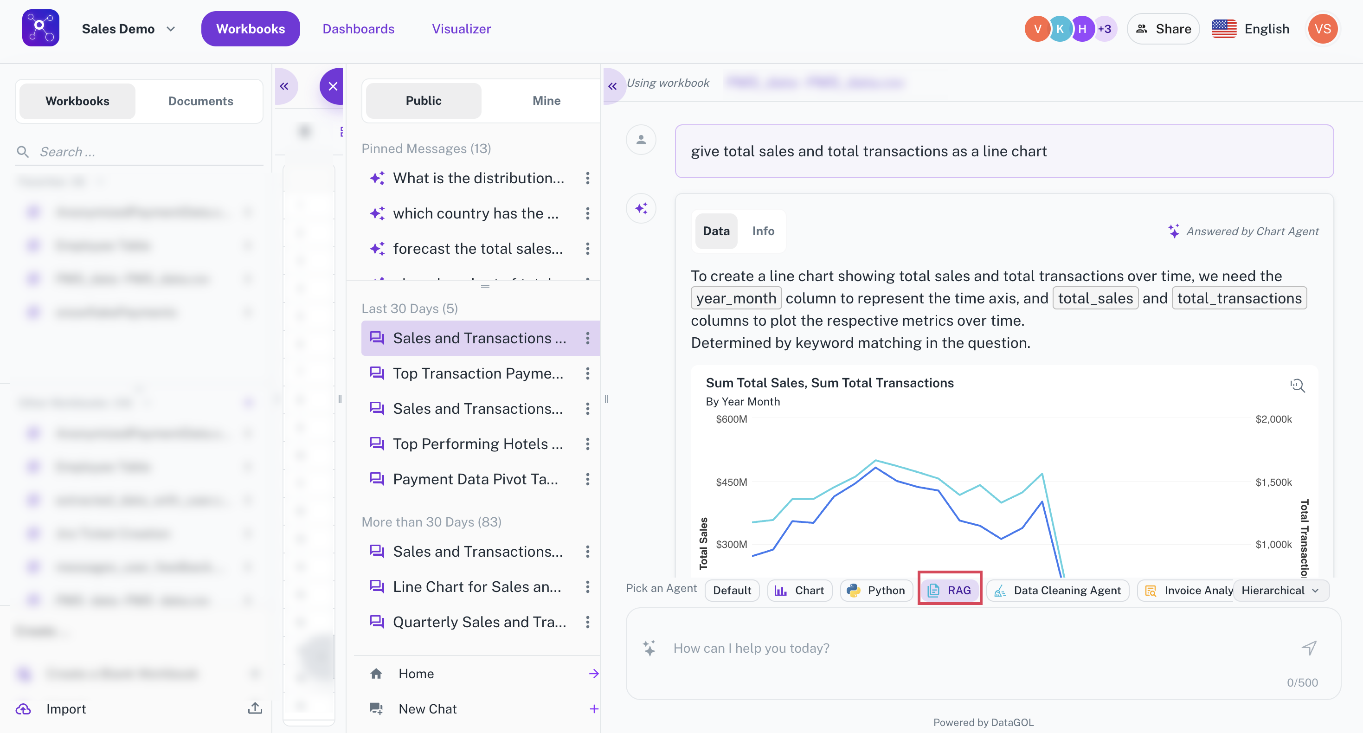Viewport: 1363px width, 733px height.
Task: Open the Visualizer tab
Action: (x=461, y=29)
